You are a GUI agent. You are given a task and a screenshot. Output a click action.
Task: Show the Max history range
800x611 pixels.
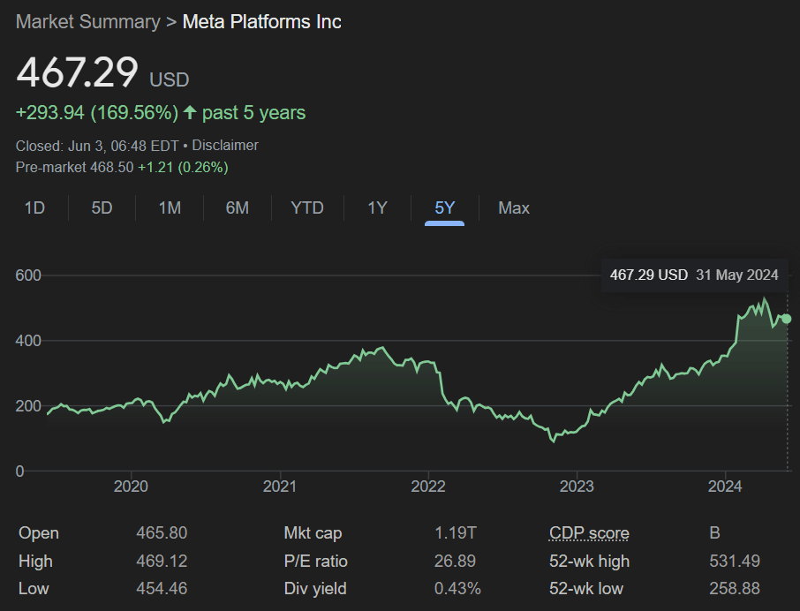(x=514, y=208)
